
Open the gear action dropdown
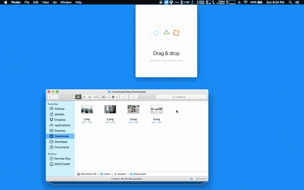coord(114,97)
